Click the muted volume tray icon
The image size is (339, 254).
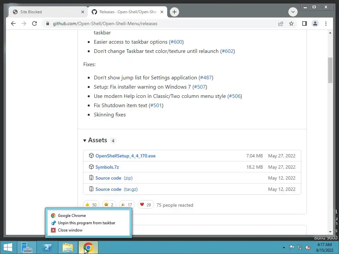[308, 247]
